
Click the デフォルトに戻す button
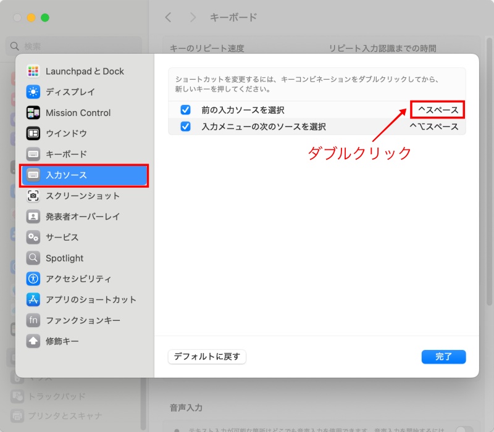point(207,357)
